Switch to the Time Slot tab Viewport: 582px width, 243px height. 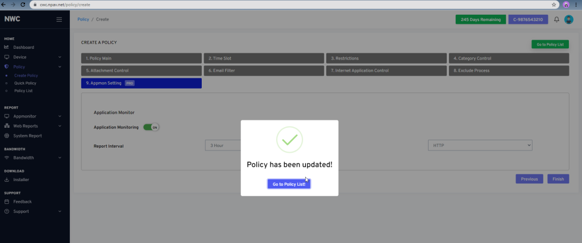tap(263, 58)
